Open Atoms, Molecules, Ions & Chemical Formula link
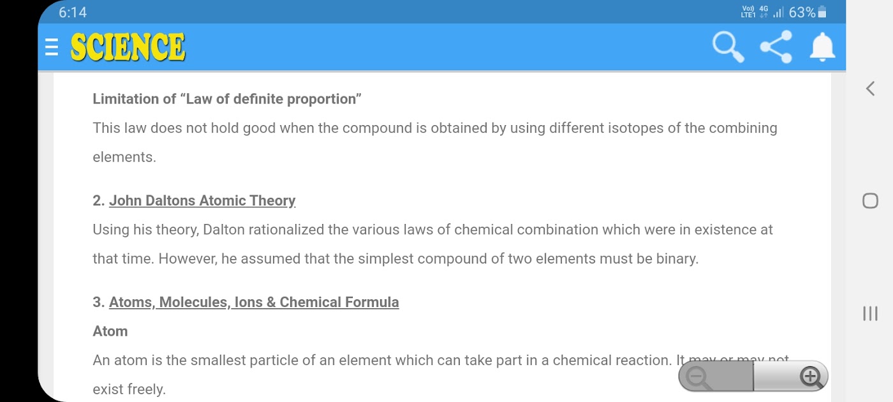The image size is (893, 402). 254,302
